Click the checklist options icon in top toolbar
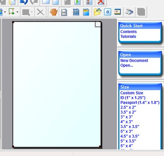Viewport: 164px width, 156px height. (89, 2)
